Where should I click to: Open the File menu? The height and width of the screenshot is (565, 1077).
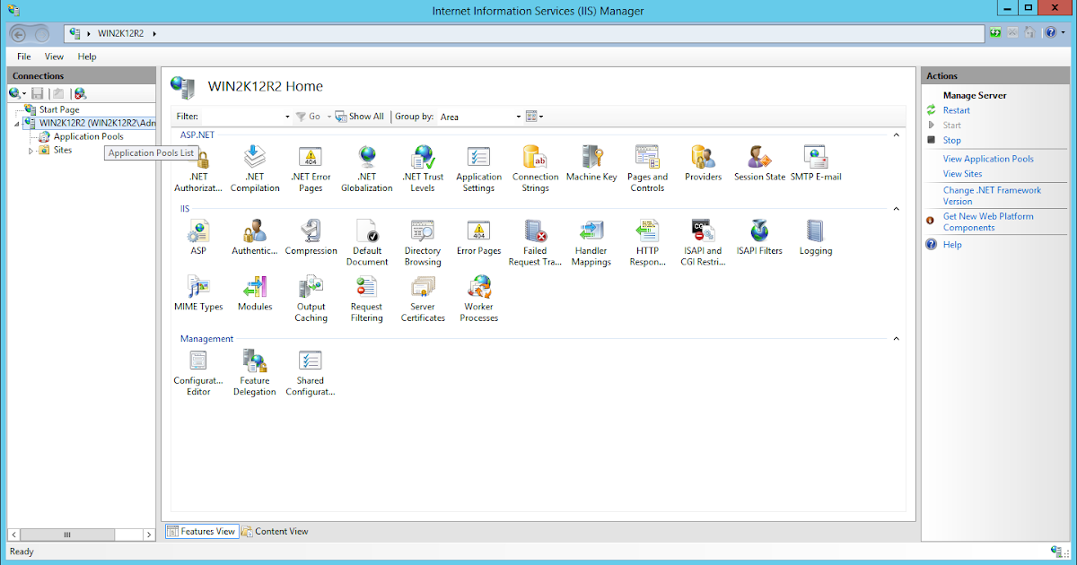point(24,56)
